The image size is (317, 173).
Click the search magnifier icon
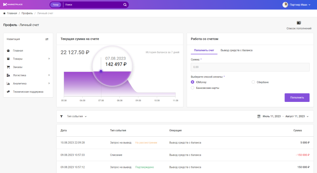[x=125, y=5]
